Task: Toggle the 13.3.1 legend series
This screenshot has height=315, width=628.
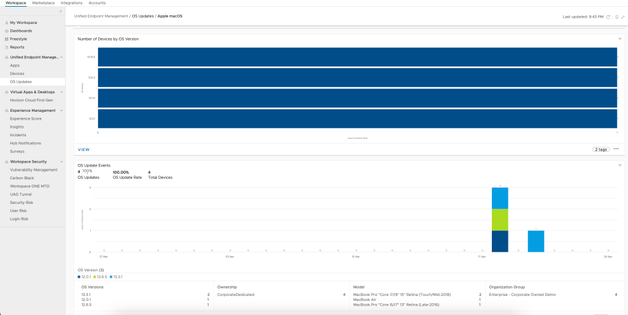Action: click(x=116, y=277)
